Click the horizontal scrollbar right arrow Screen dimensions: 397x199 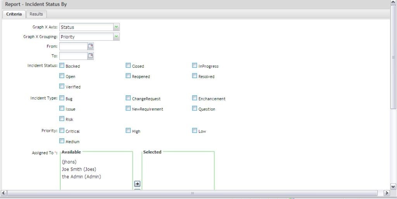click(x=387, y=193)
